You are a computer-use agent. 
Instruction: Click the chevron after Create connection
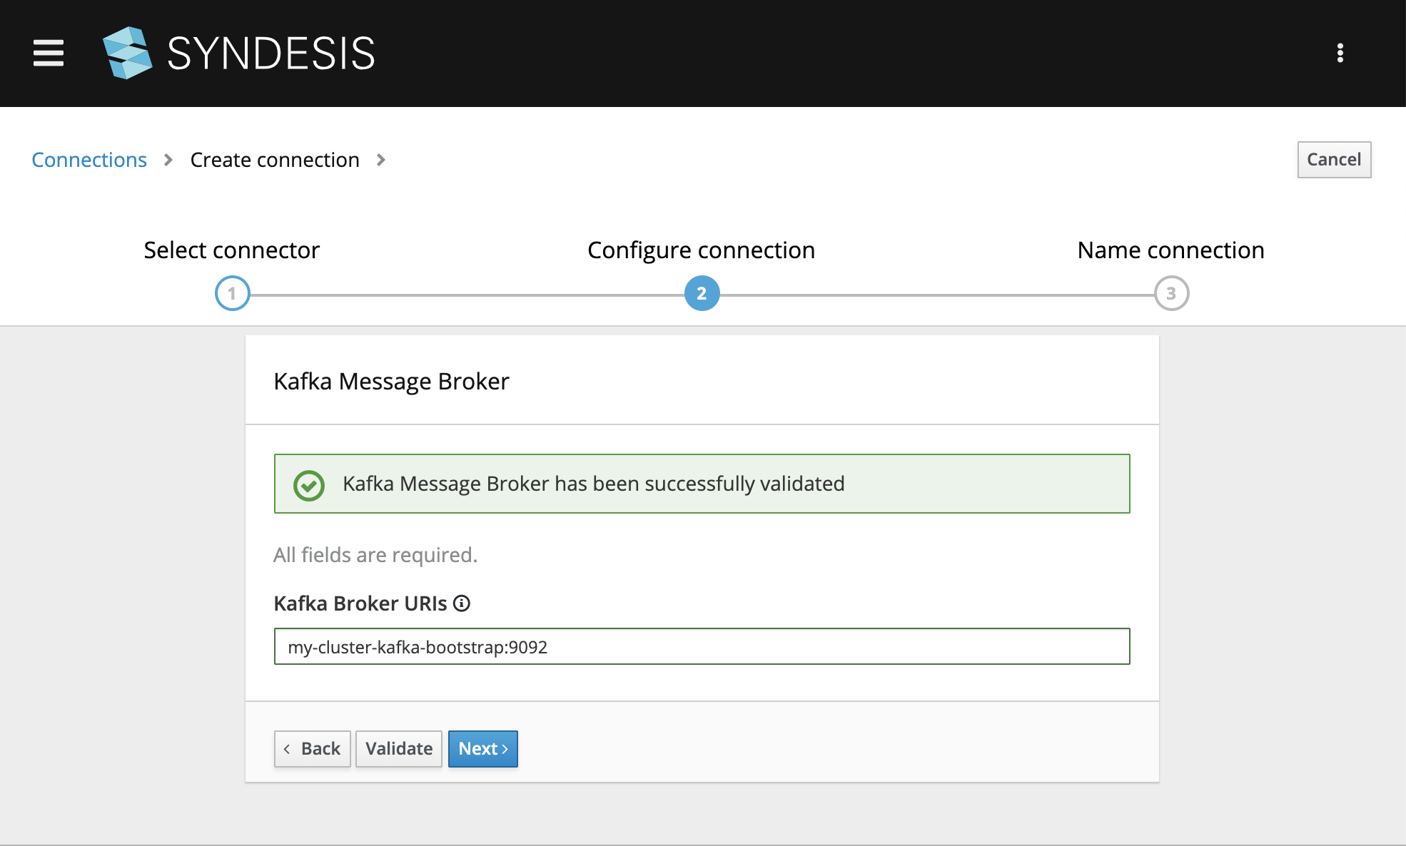coord(381,160)
